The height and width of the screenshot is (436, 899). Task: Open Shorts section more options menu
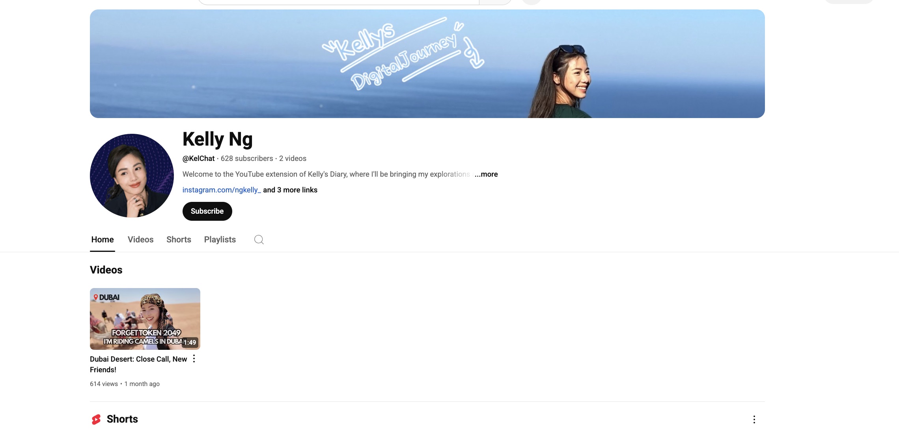coord(754,419)
